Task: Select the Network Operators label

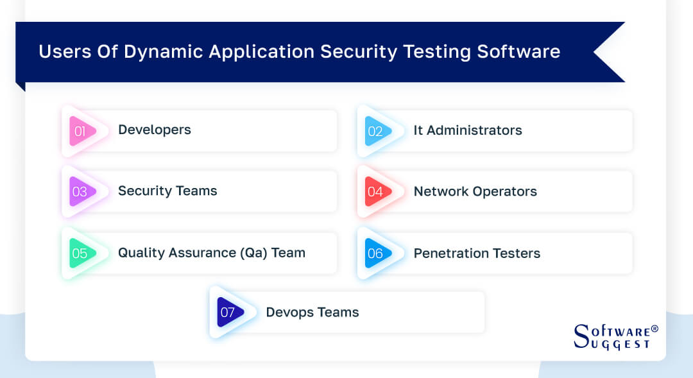Action: tap(475, 191)
